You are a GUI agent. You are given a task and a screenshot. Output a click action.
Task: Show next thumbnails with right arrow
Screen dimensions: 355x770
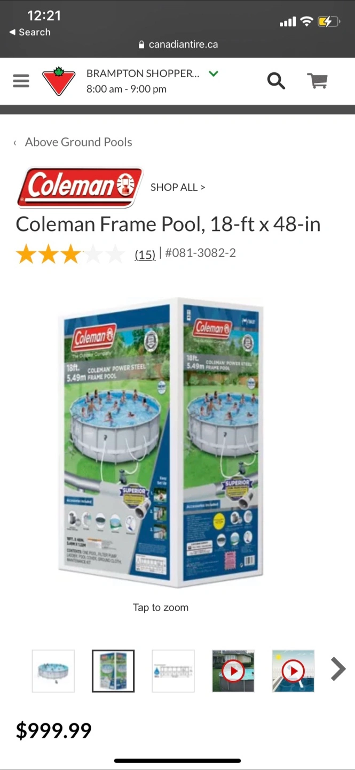coord(338,669)
